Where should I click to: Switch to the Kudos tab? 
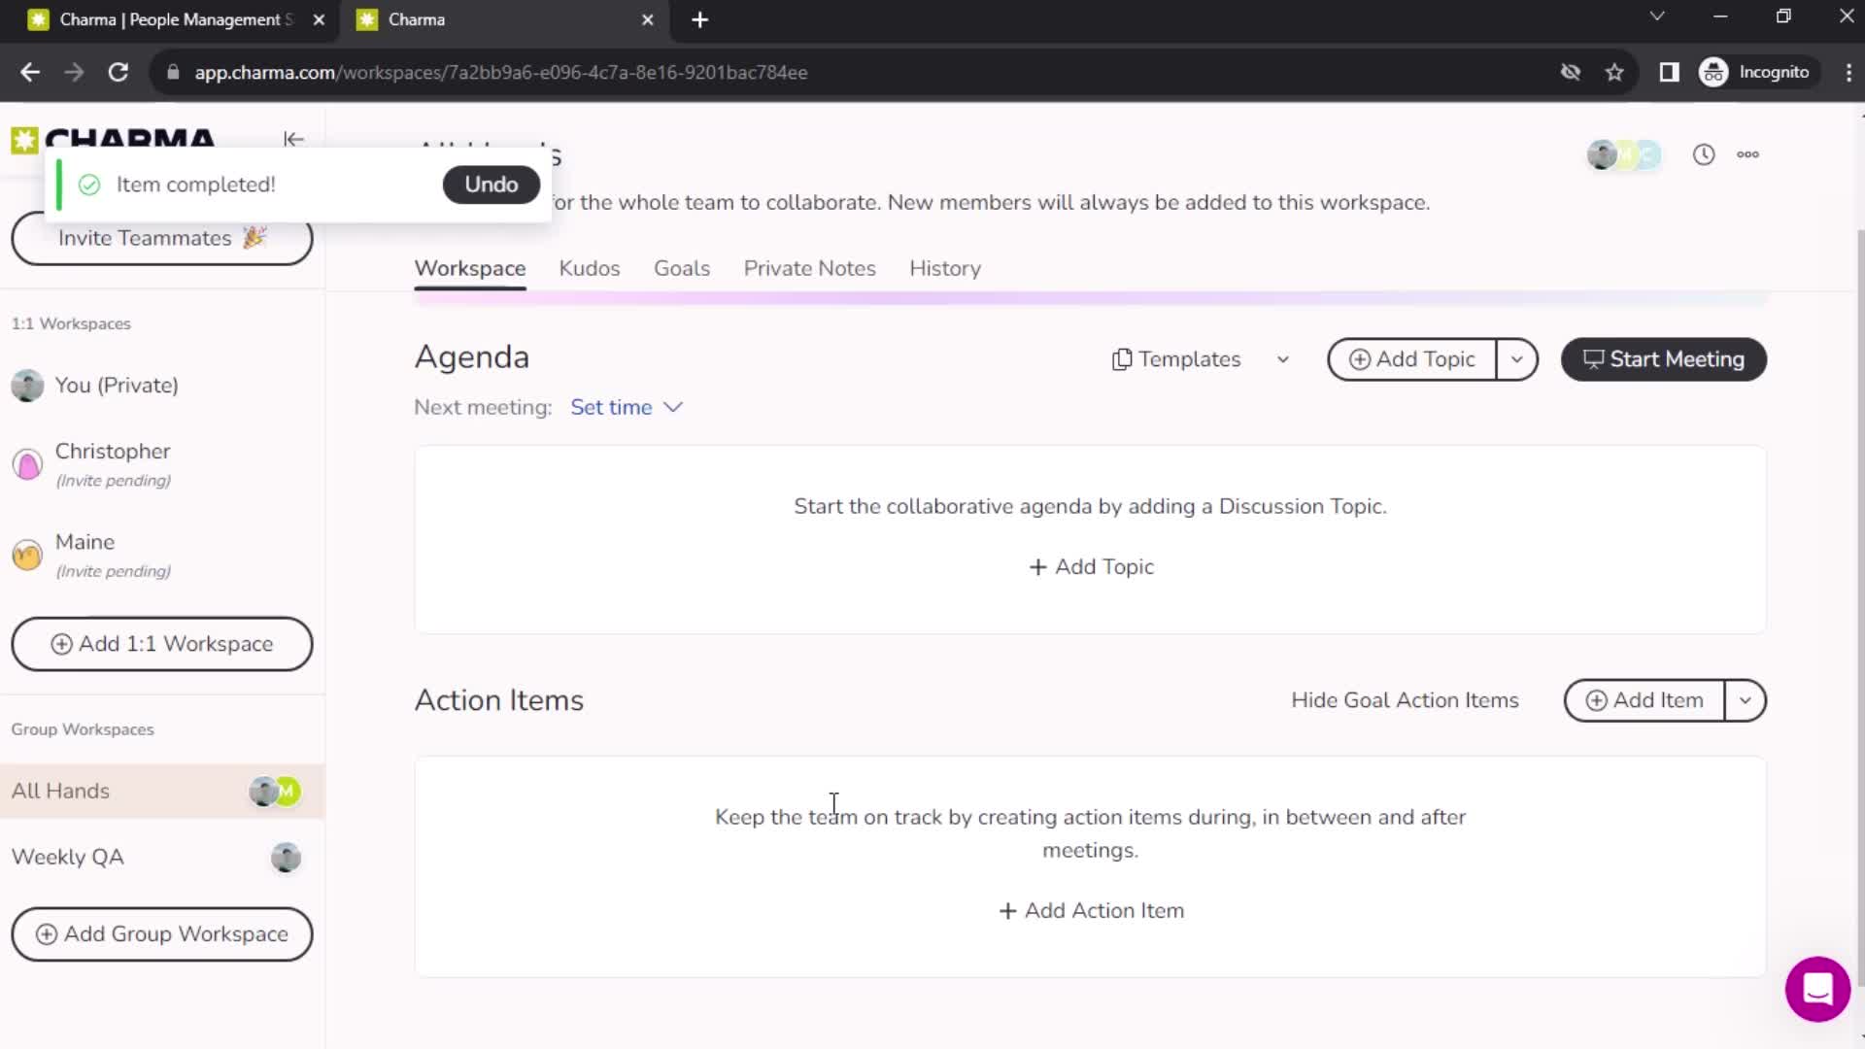pos(588,268)
